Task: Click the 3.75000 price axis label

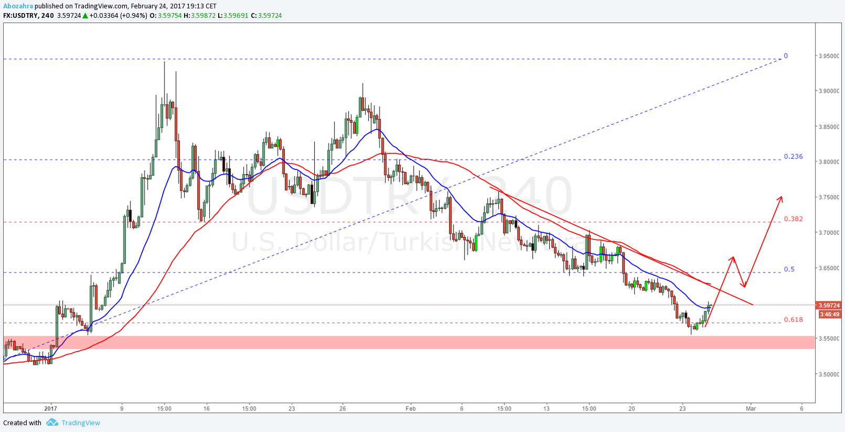Action: point(829,198)
